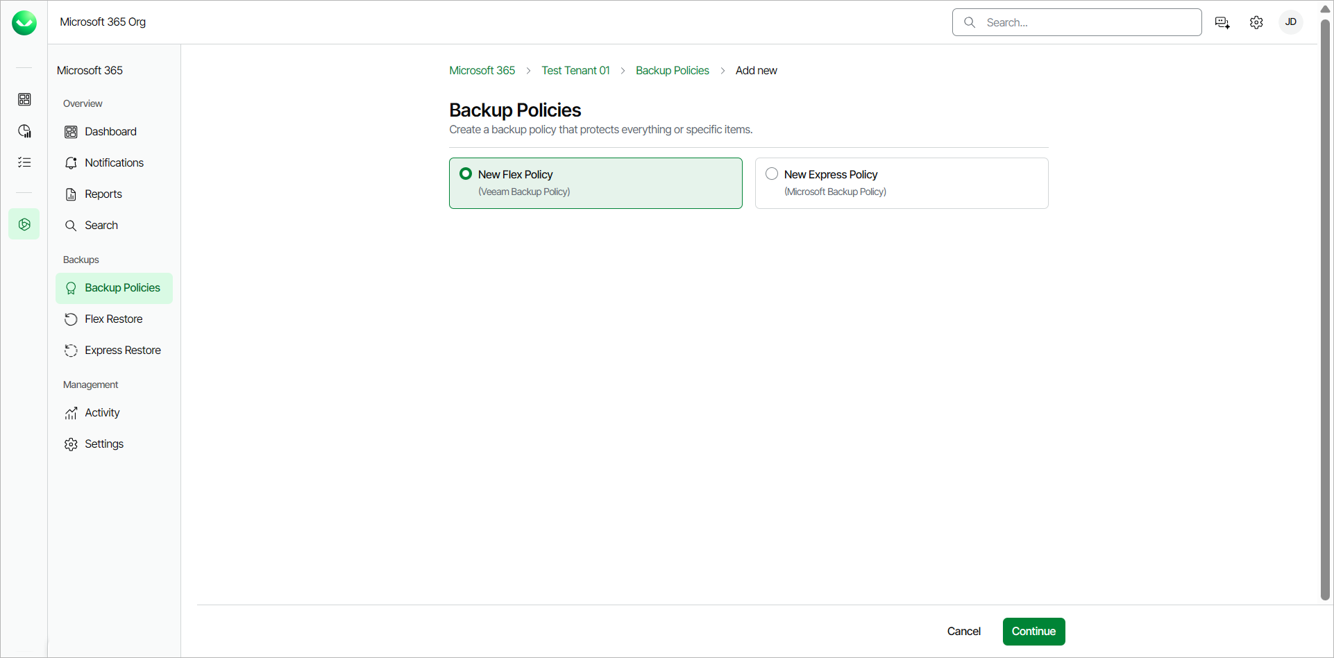Click the (Veeam Backup Policy) subtitle
The height and width of the screenshot is (658, 1334).
tap(524, 192)
